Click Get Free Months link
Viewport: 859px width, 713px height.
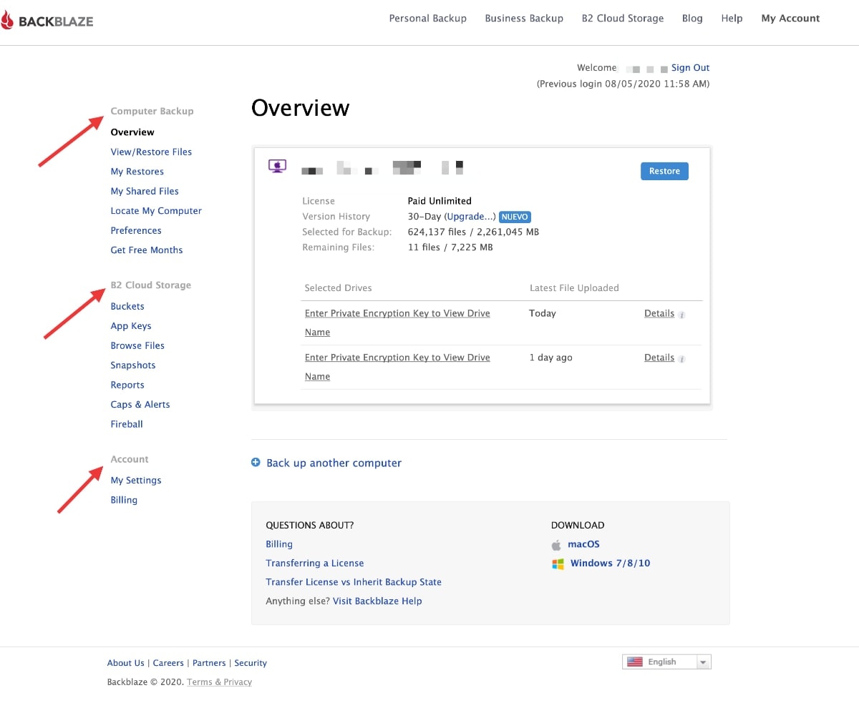[147, 250]
